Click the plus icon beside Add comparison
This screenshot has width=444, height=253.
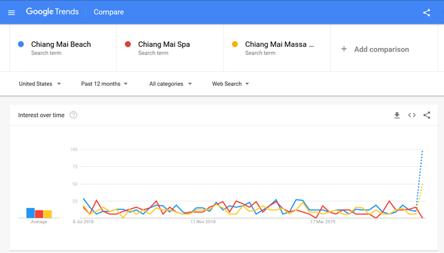coord(344,49)
